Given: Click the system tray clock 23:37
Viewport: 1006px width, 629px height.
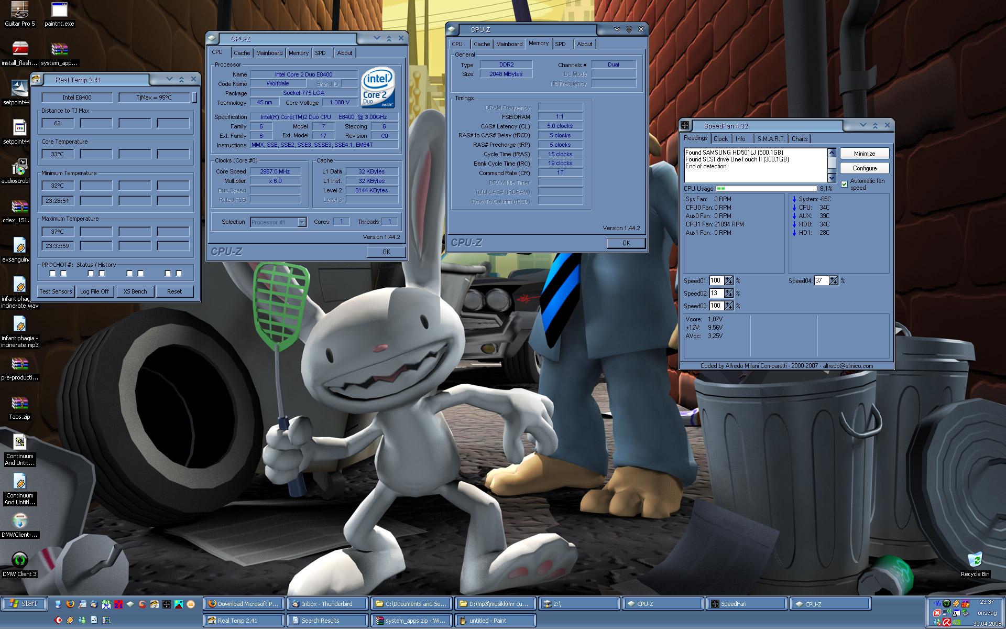Looking at the screenshot, I should click(987, 602).
